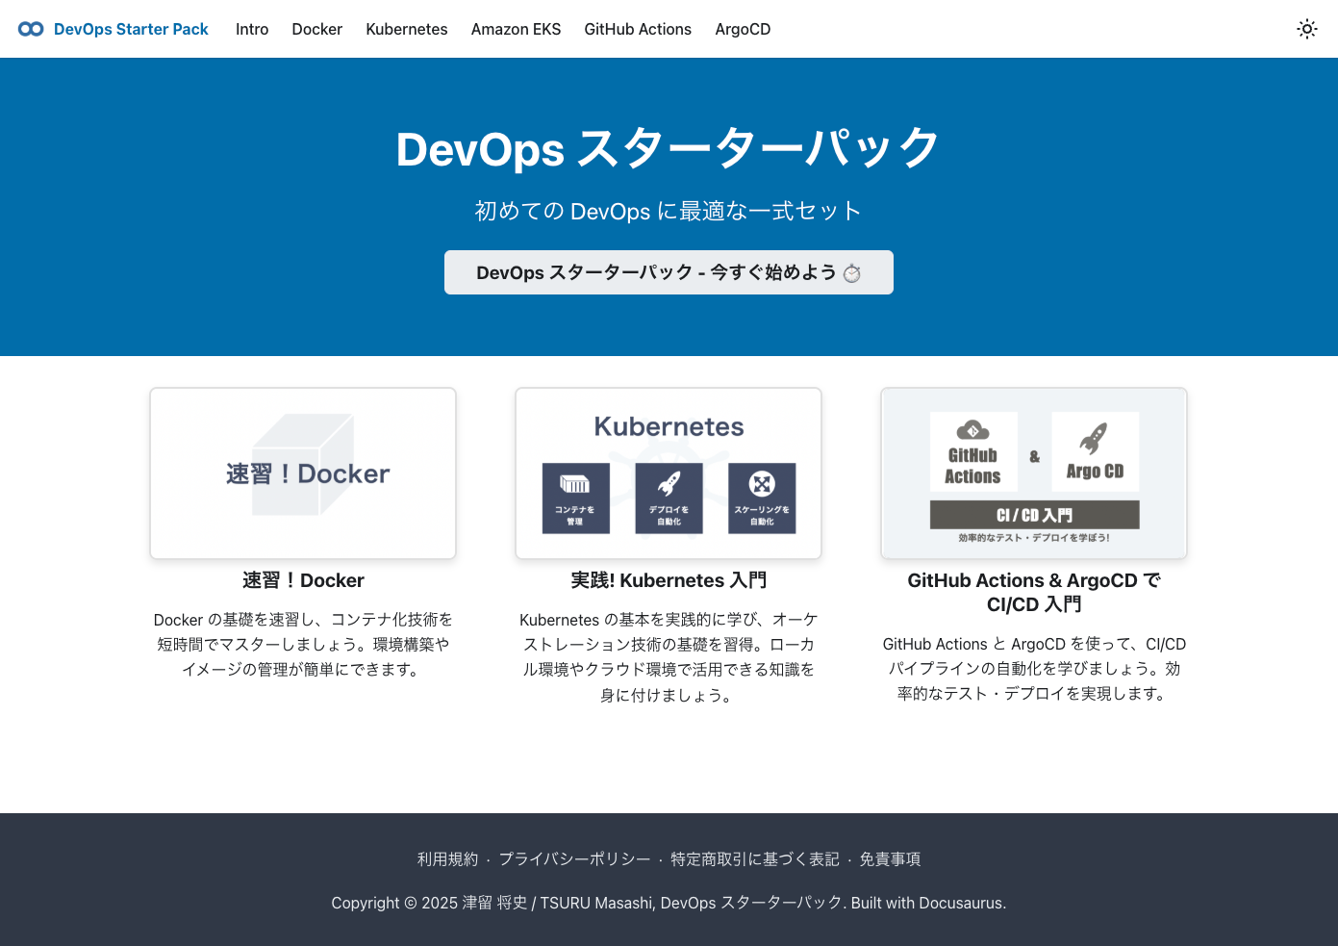Screen dimensions: 1338x946
Task: Open the 利用規約 footer link
Action: click(x=447, y=858)
